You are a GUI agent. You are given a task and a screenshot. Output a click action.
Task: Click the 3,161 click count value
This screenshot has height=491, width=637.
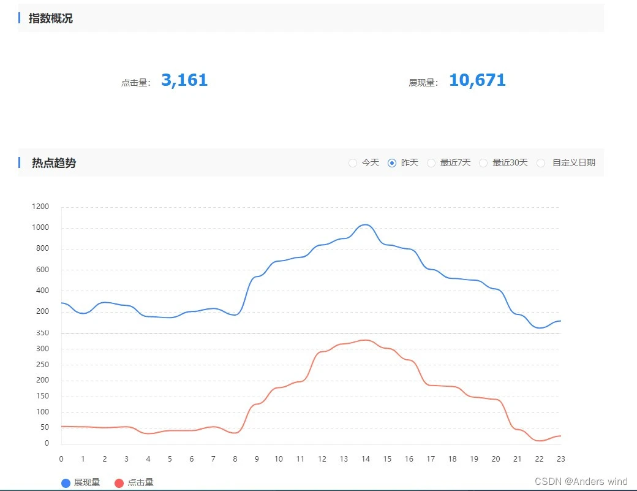click(x=184, y=80)
